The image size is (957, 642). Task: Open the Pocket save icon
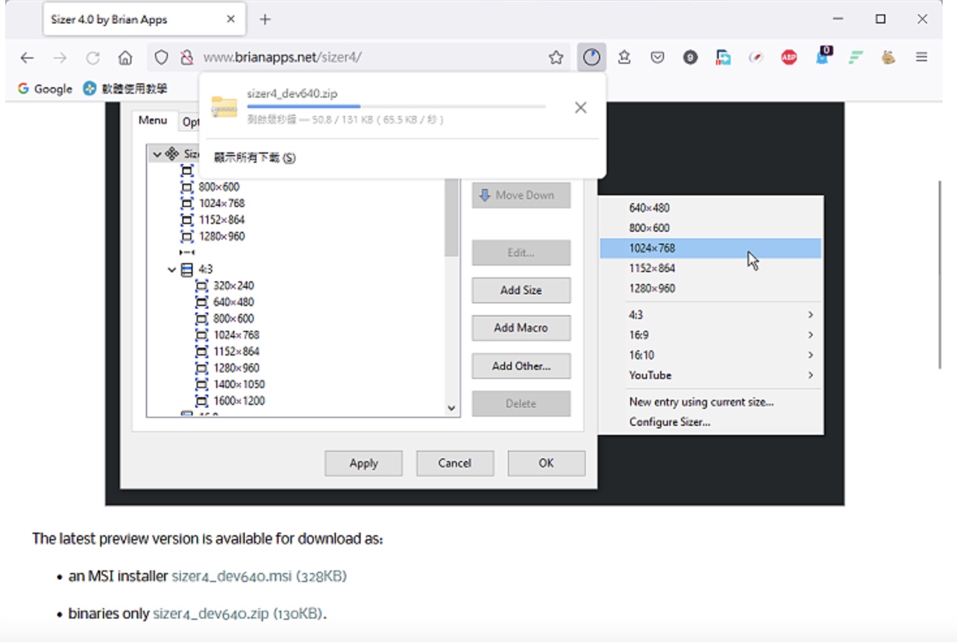pos(658,57)
